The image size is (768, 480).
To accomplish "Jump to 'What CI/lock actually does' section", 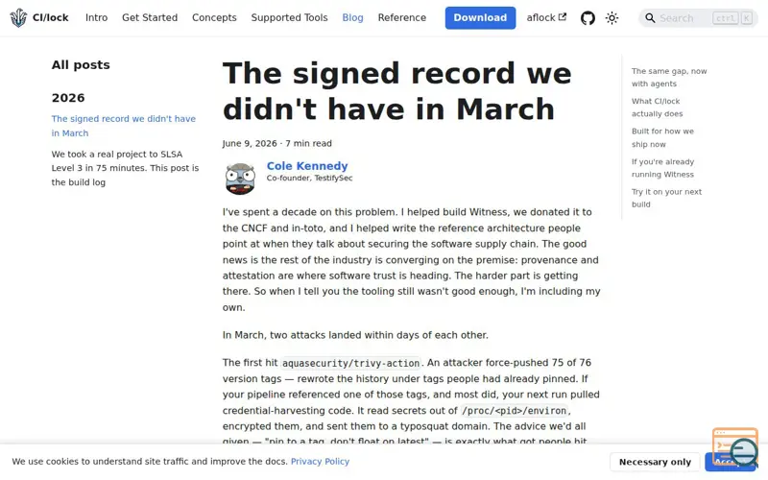I will click(657, 108).
